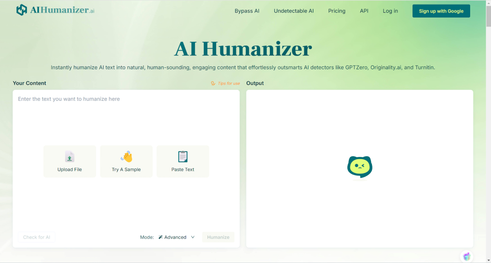
Task: Click the winking cat mascot in Output
Action: point(360,167)
